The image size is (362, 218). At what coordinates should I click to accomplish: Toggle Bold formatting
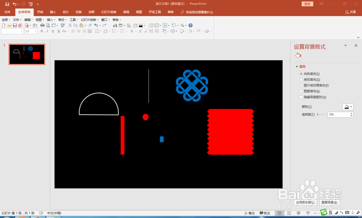tap(42, 31)
